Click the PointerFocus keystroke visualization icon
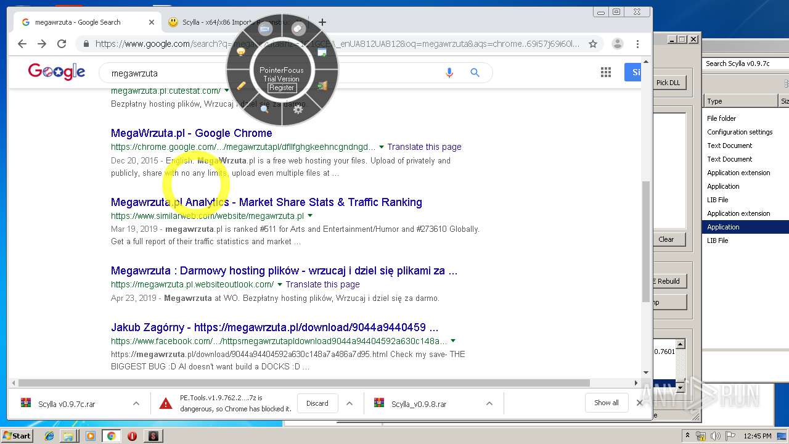 point(266,28)
